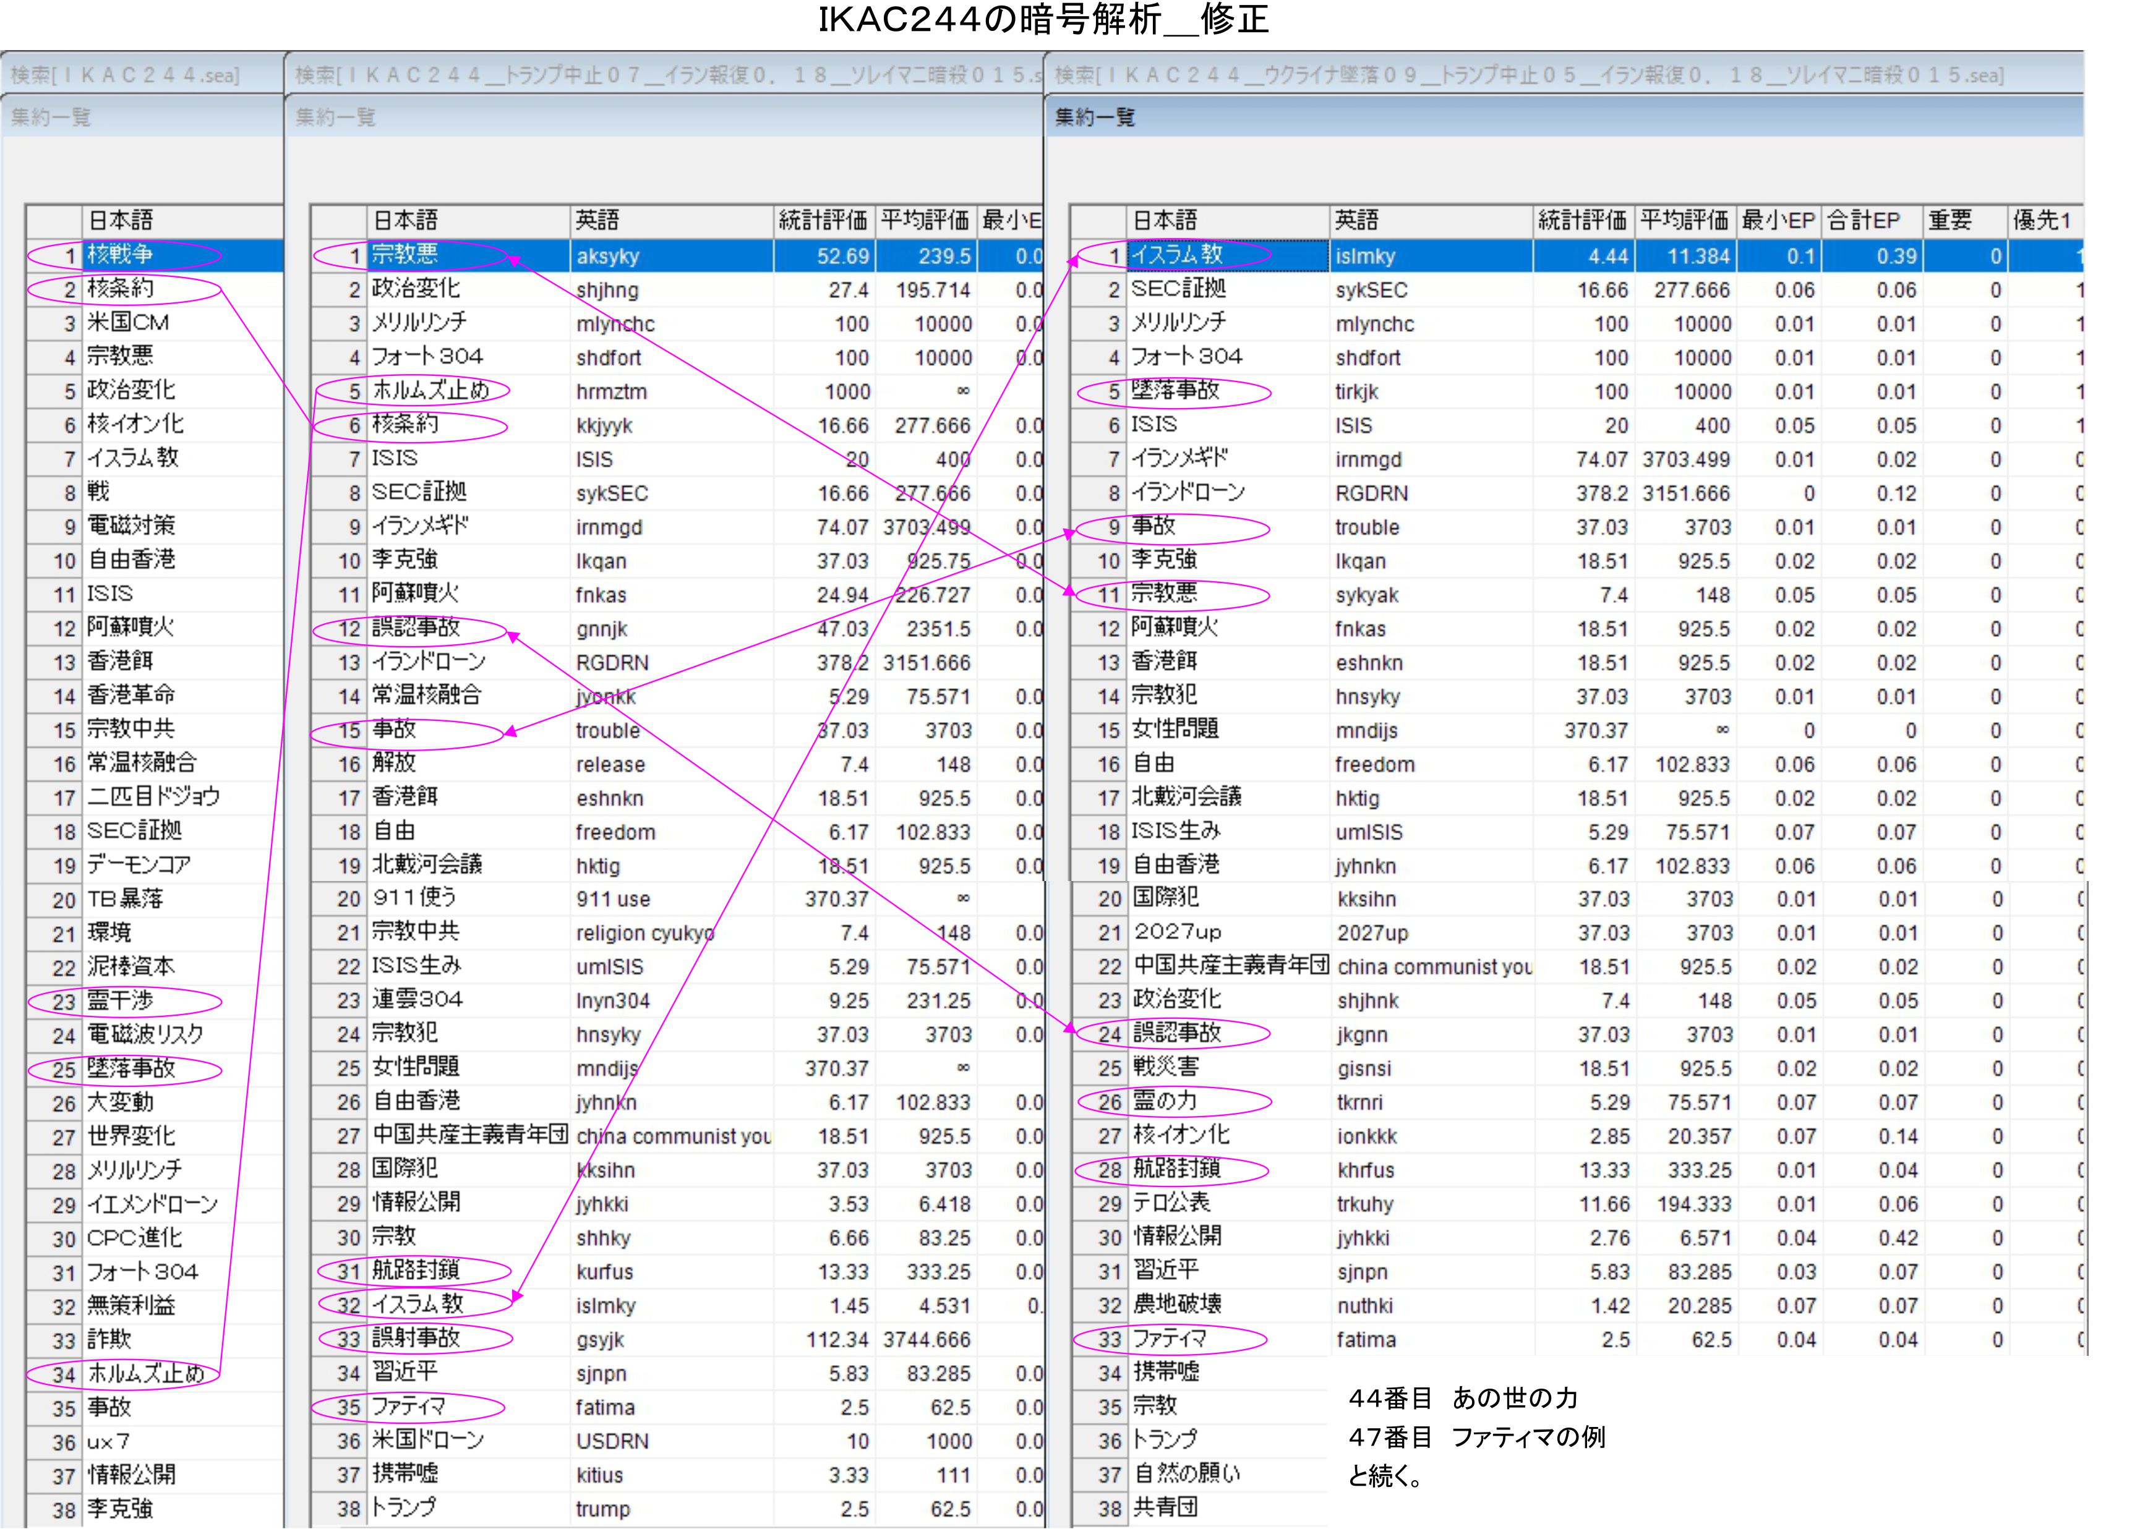Select row 12 誤認事故 in middle table

tap(416, 628)
